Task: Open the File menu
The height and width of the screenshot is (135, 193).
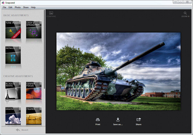Action: tap(5, 7)
